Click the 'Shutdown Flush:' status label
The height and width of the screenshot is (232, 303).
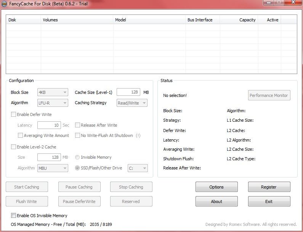178,159
